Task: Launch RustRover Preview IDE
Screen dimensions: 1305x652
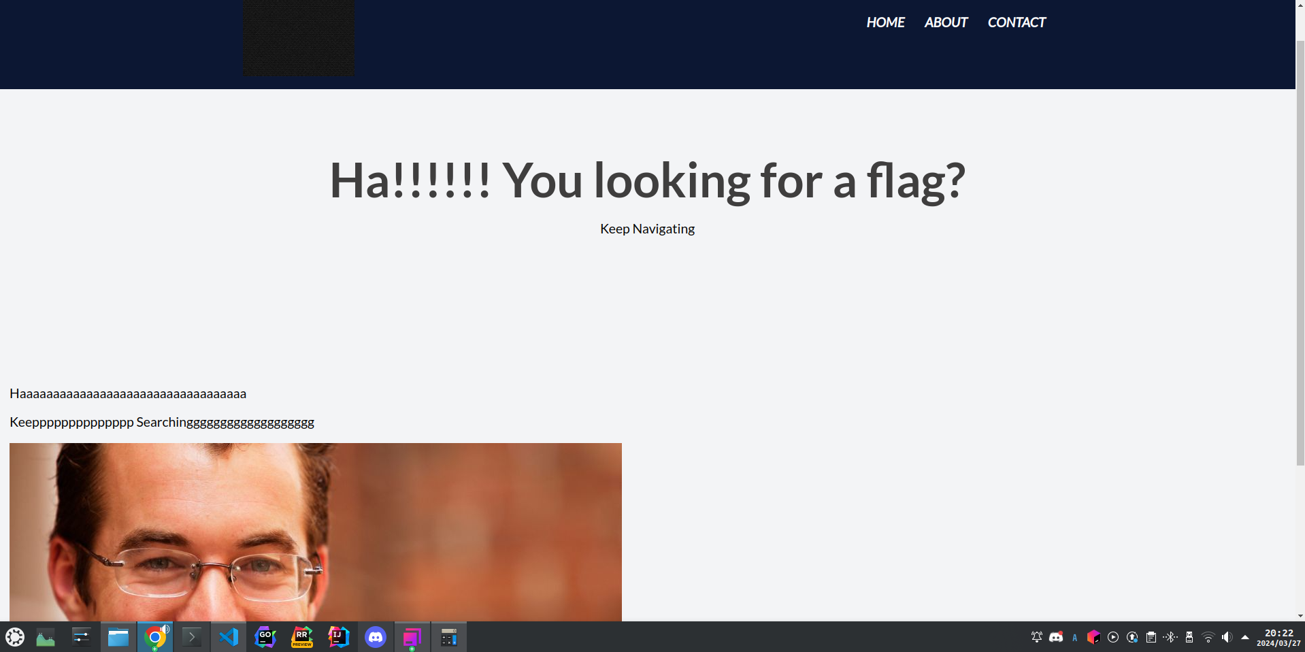Action: pos(302,637)
